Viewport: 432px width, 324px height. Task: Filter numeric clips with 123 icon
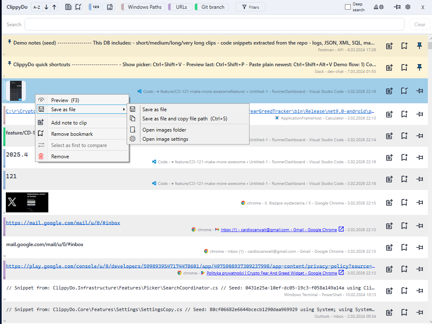coord(95,7)
